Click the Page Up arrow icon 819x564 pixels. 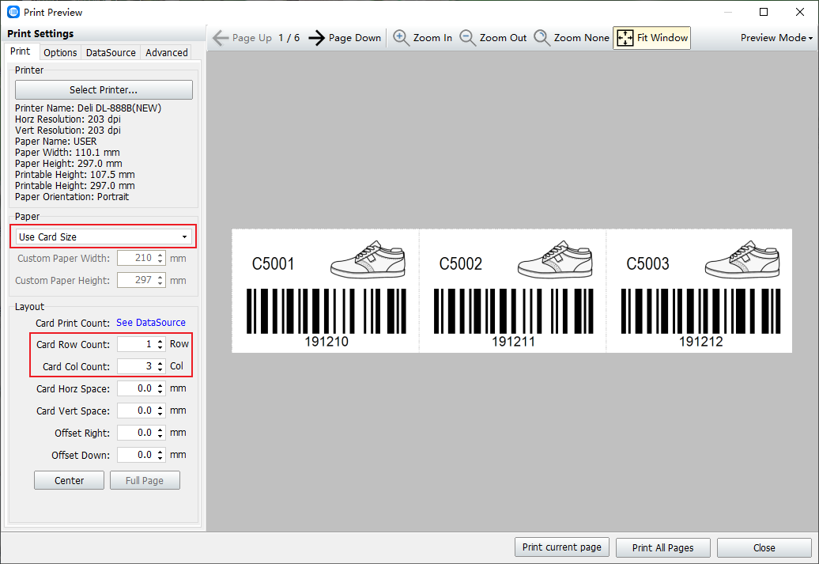click(x=221, y=38)
